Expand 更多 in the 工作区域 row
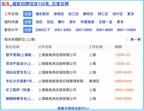The image size is (144, 111). [130, 14]
